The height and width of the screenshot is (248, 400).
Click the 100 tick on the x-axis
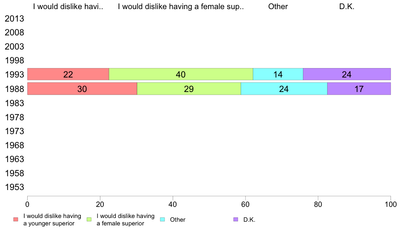[x=391, y=204]
